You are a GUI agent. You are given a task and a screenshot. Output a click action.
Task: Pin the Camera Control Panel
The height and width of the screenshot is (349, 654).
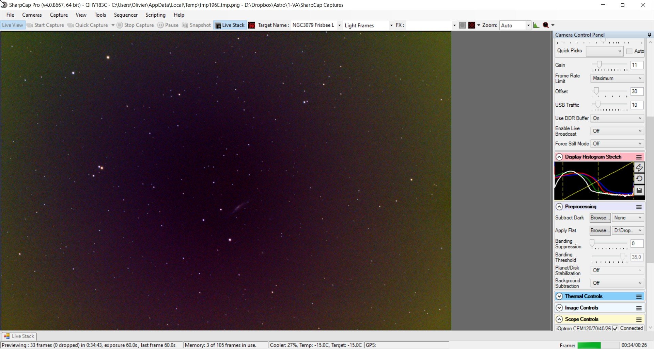(x=649, y=35)
